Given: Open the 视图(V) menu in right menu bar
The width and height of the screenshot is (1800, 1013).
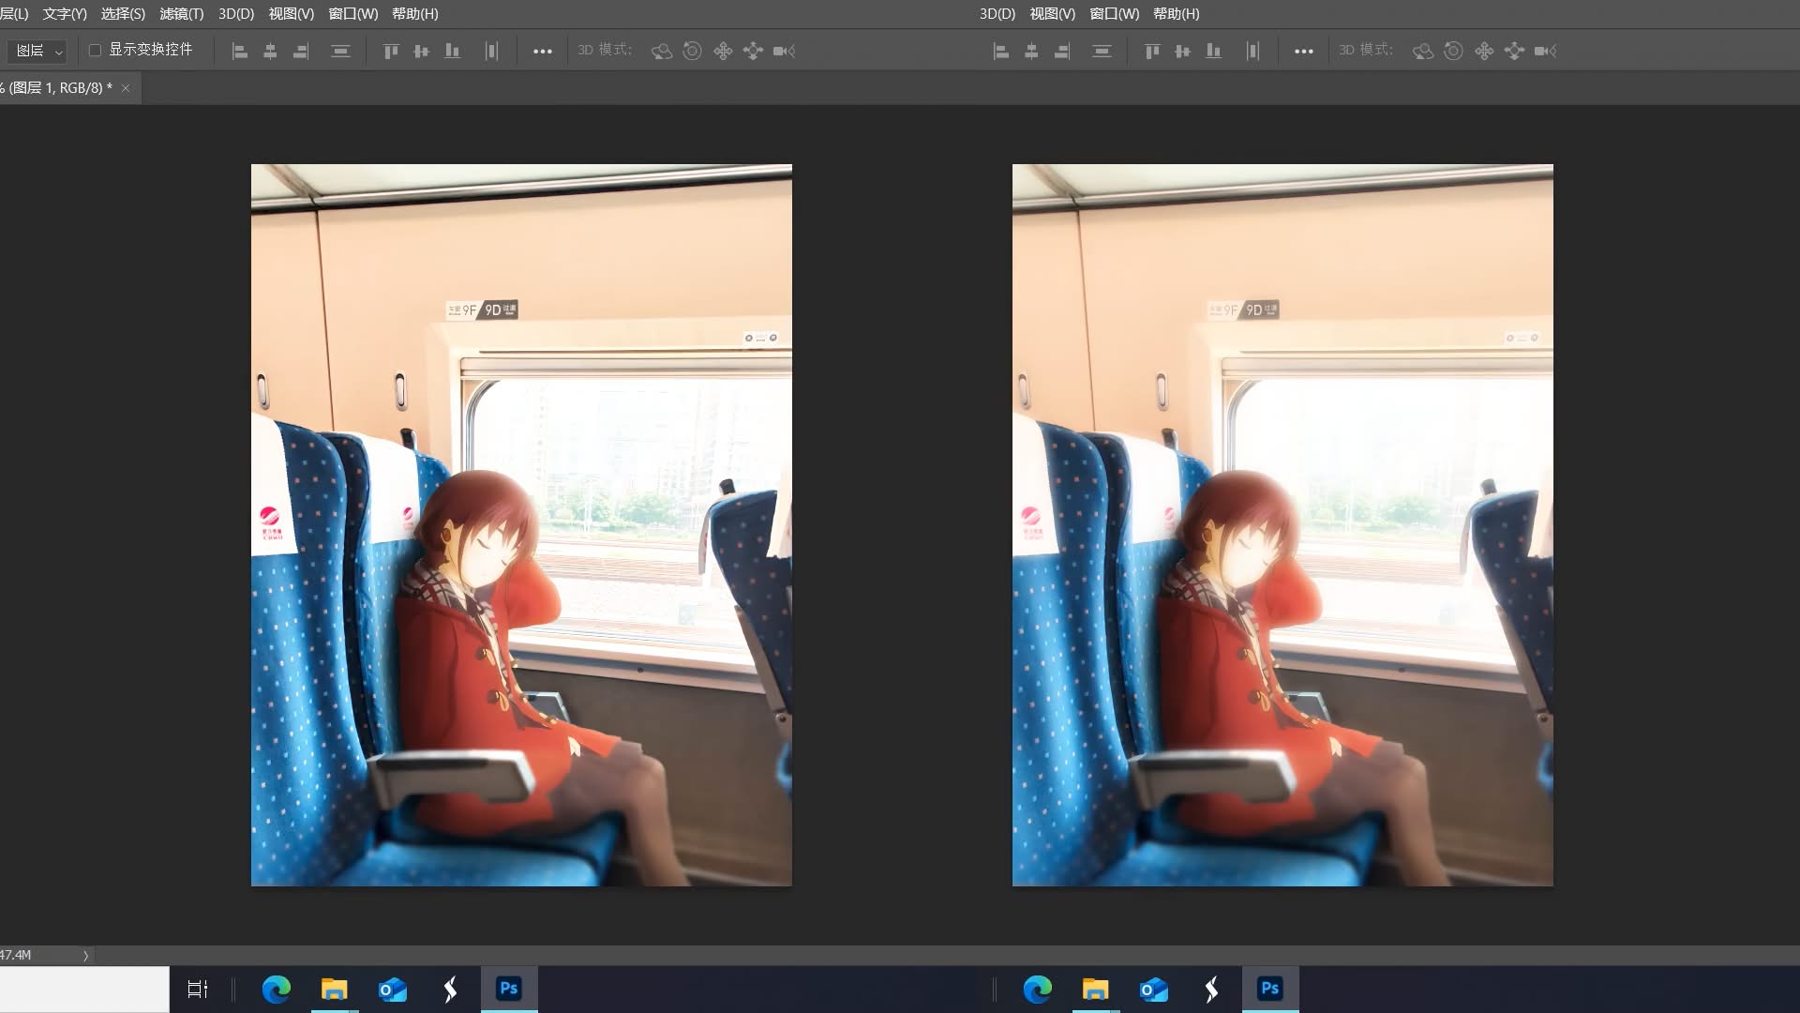Looking at the screenshot, I should click(1053, 14).
